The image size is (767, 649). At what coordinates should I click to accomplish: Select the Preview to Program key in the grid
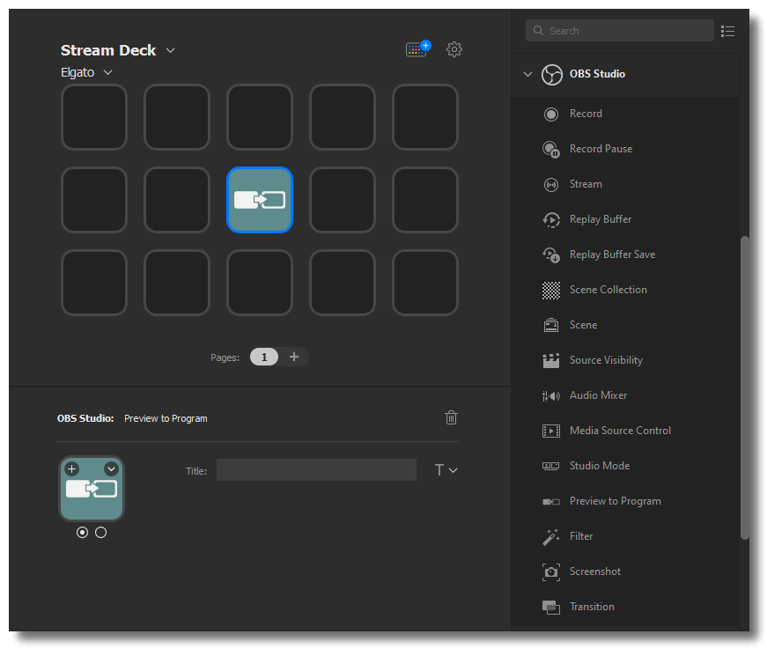(x=260, y=200)
